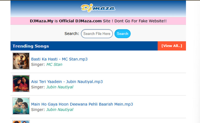Click the DJMaza logo
This screenshot has width=200, height=123.
(98, 8)
